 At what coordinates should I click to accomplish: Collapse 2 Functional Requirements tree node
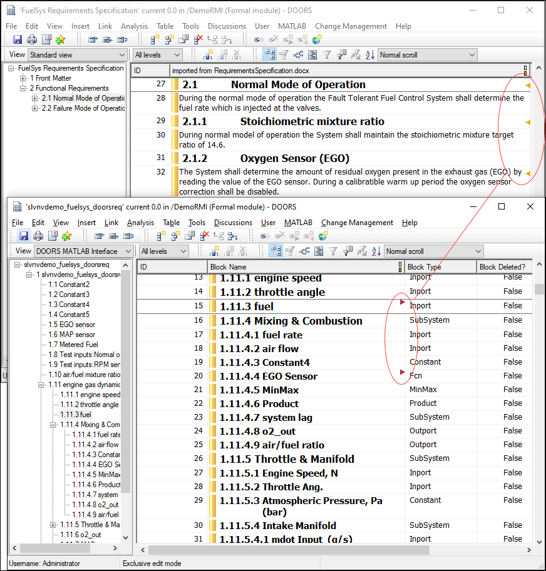tap(23, 88)
